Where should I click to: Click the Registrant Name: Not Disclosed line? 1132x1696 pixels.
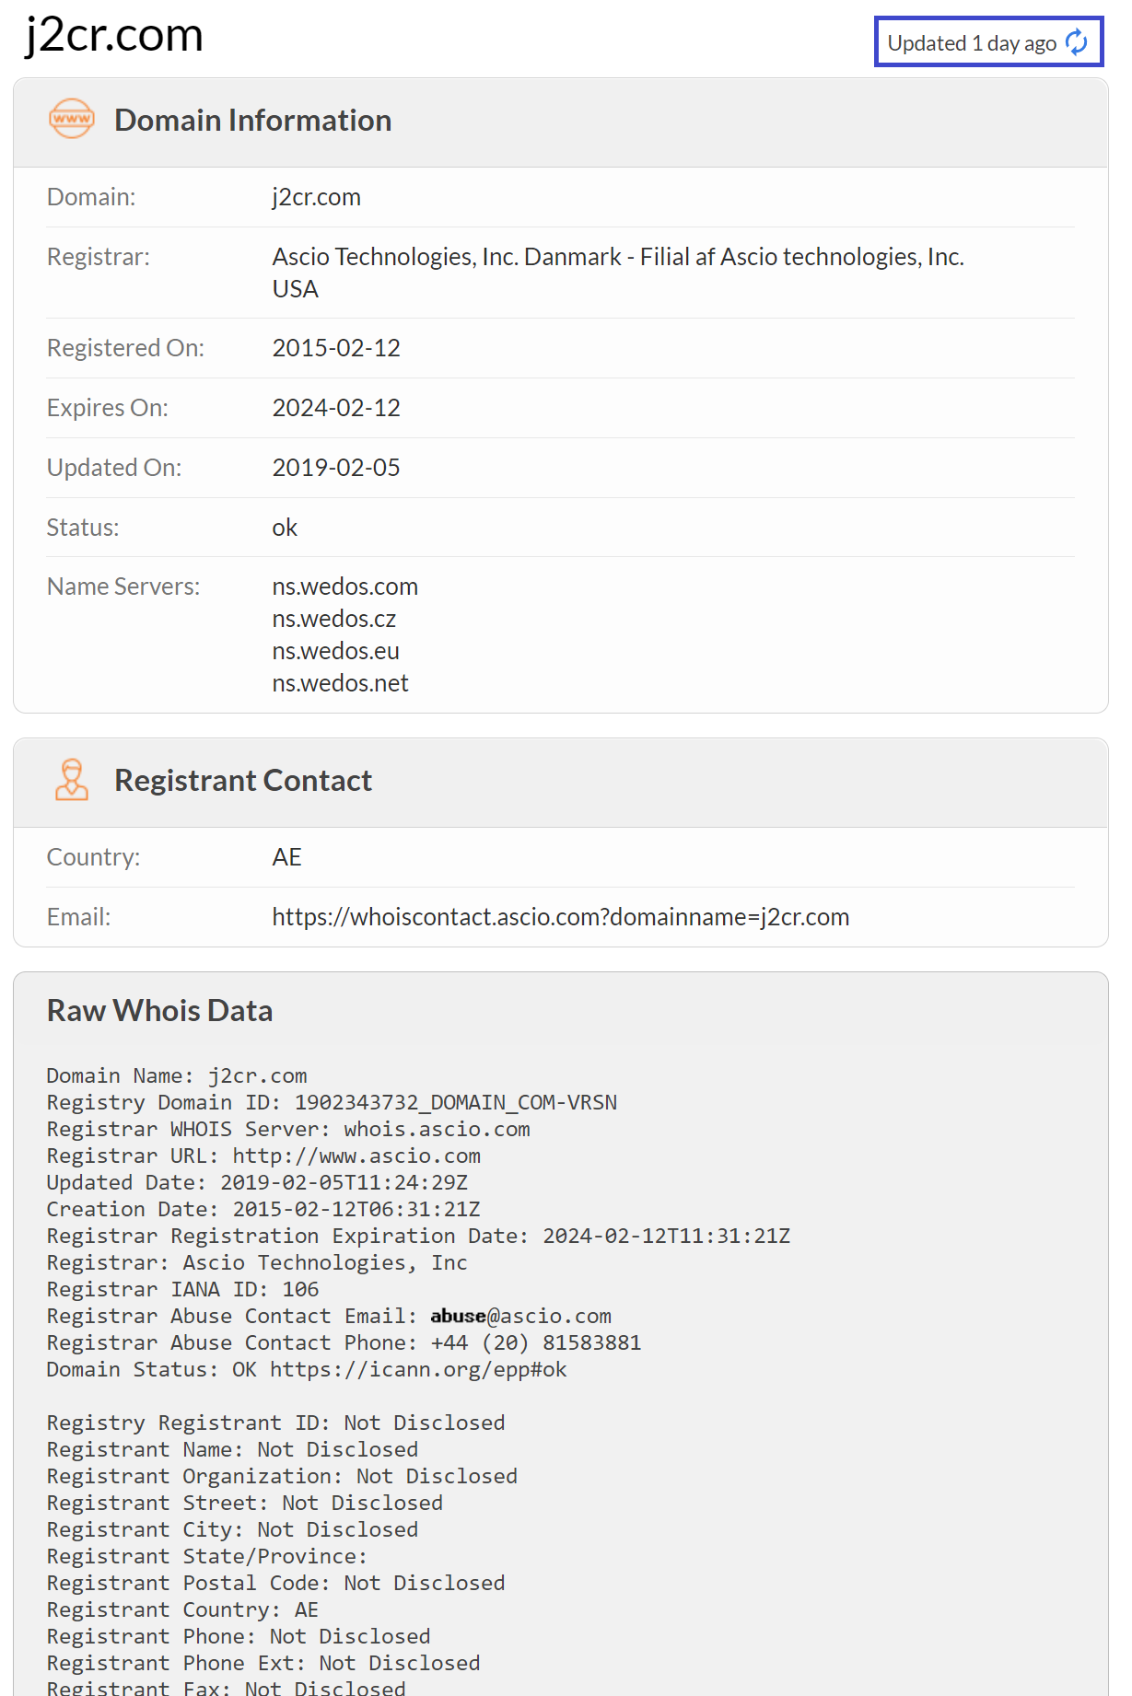232,1449
